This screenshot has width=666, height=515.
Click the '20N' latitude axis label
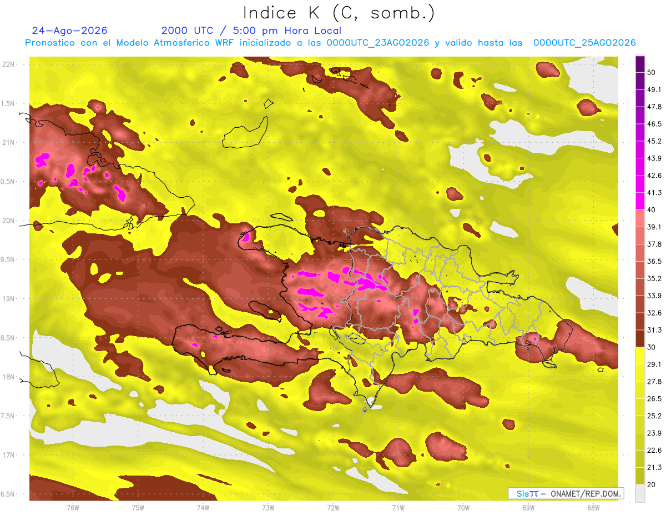point(9,221)
